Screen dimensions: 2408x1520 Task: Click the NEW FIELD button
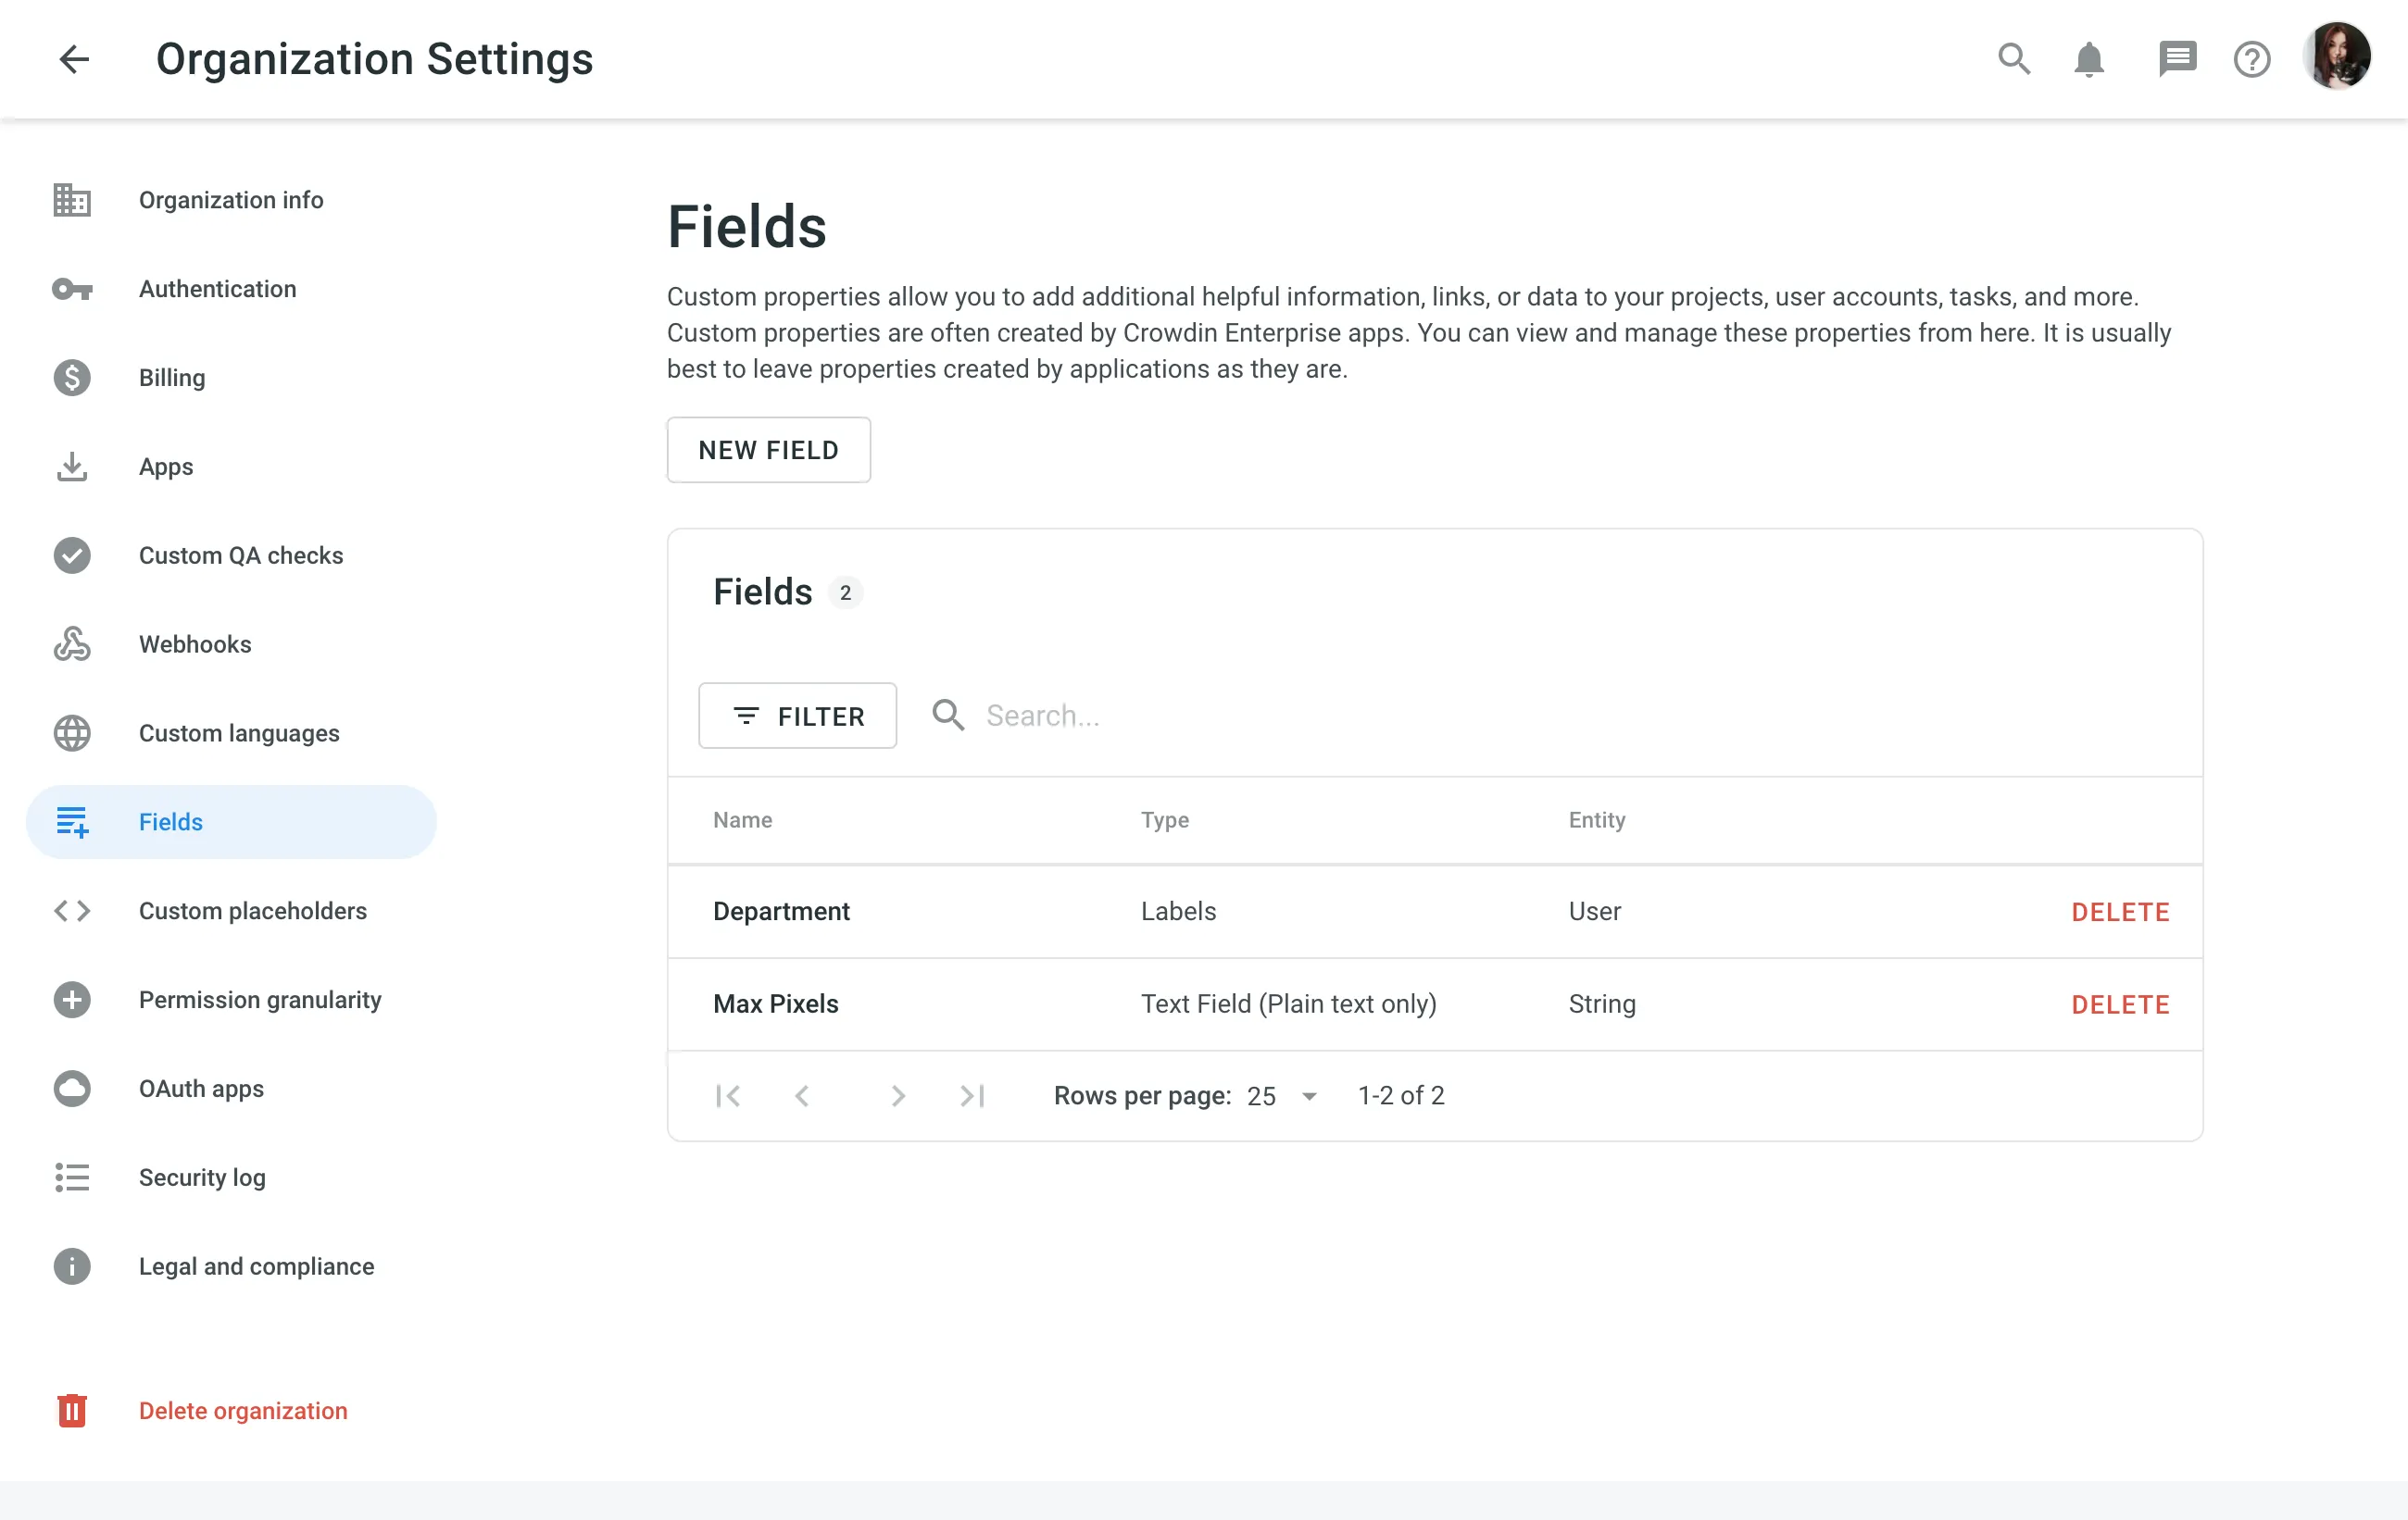click(x=768, y=450)
